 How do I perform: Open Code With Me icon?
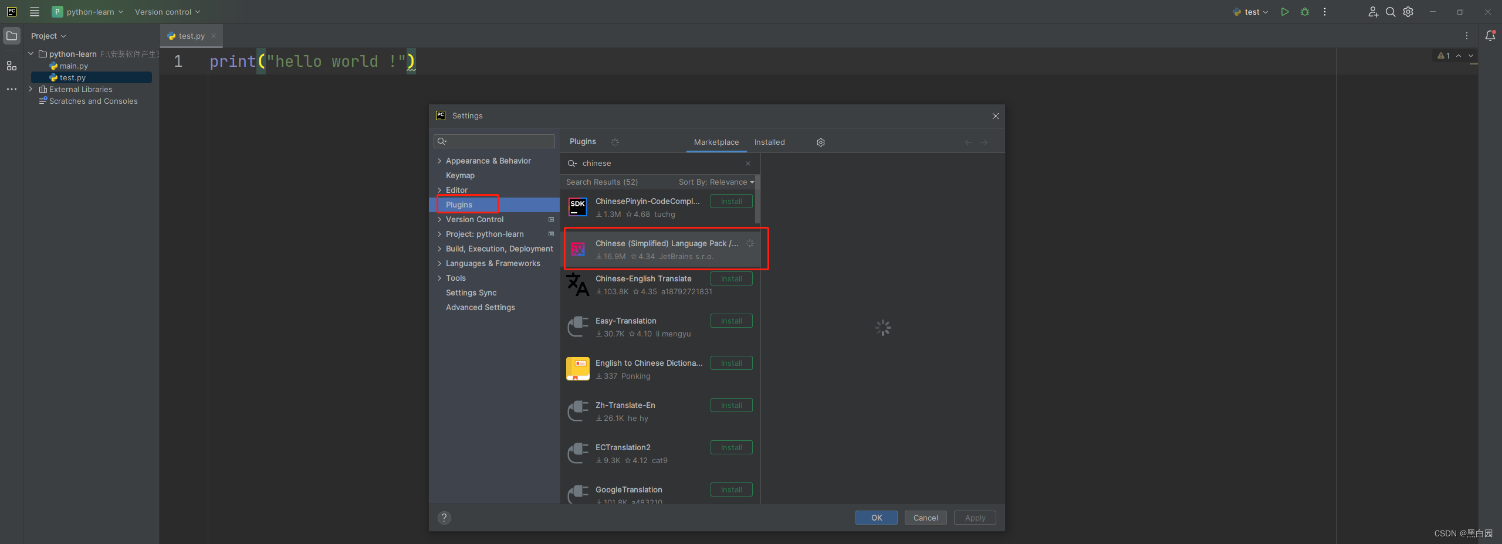1373,12
